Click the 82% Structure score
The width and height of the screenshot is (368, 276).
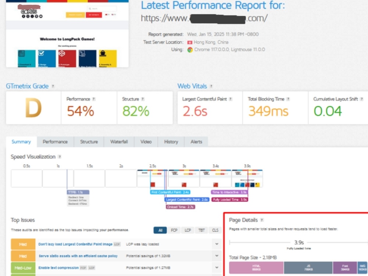point(136,111)
